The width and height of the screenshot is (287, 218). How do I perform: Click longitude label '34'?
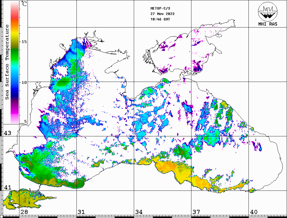tap(139, 212)
